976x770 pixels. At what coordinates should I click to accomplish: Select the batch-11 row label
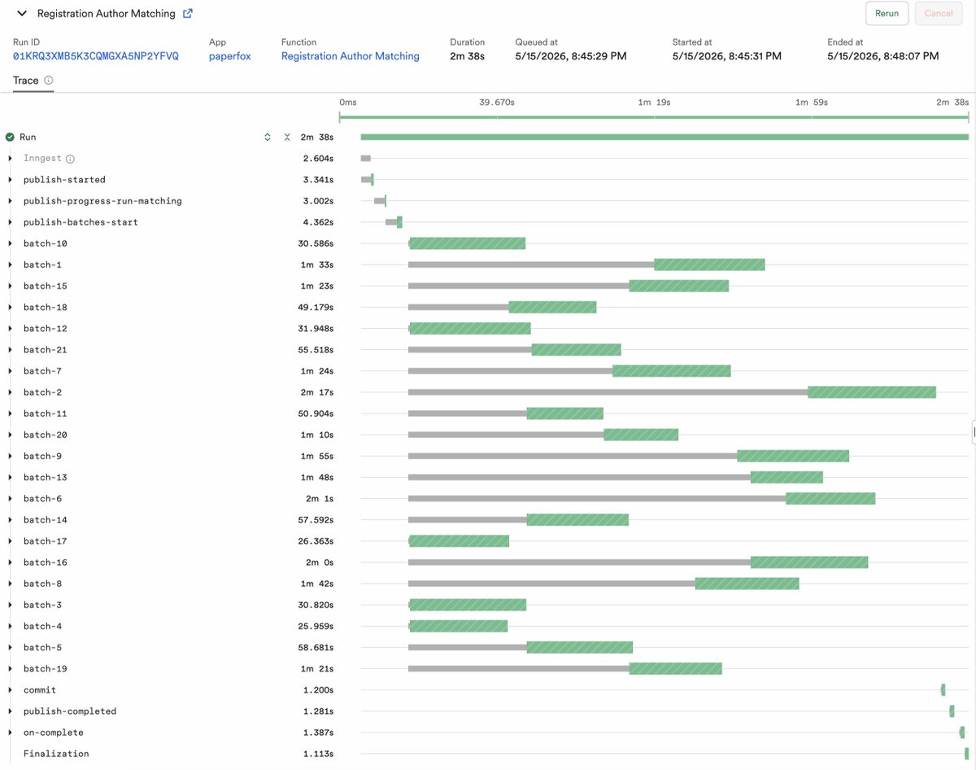coord(46,413)
